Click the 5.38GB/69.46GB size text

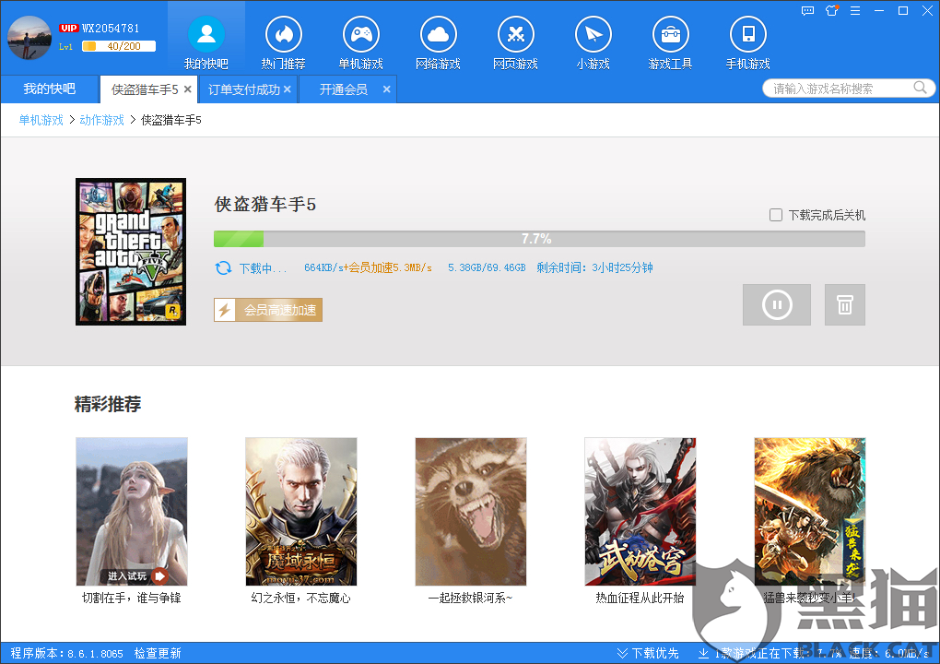point(487,267)
